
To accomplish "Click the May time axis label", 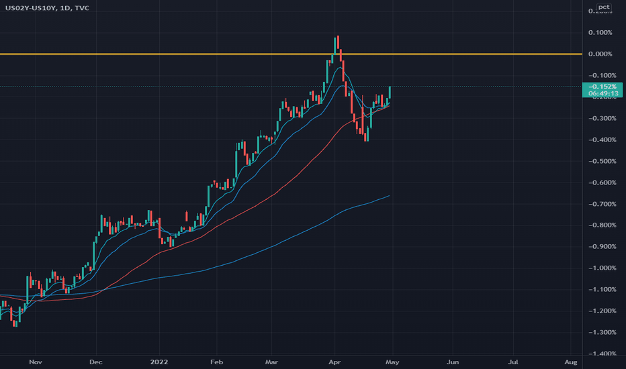I will pos(392,362).
